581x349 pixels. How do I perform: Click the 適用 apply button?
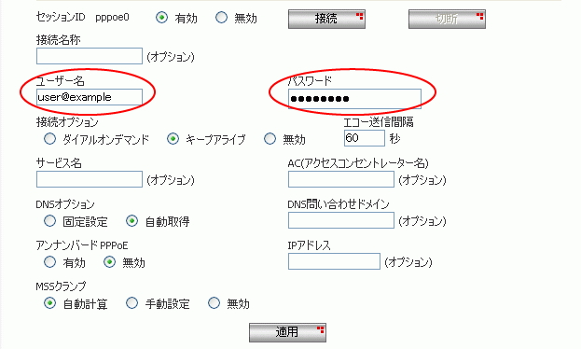(287, 332)
